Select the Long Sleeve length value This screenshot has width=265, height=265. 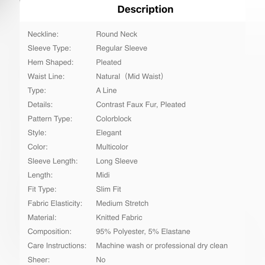[x=117, y=161]
